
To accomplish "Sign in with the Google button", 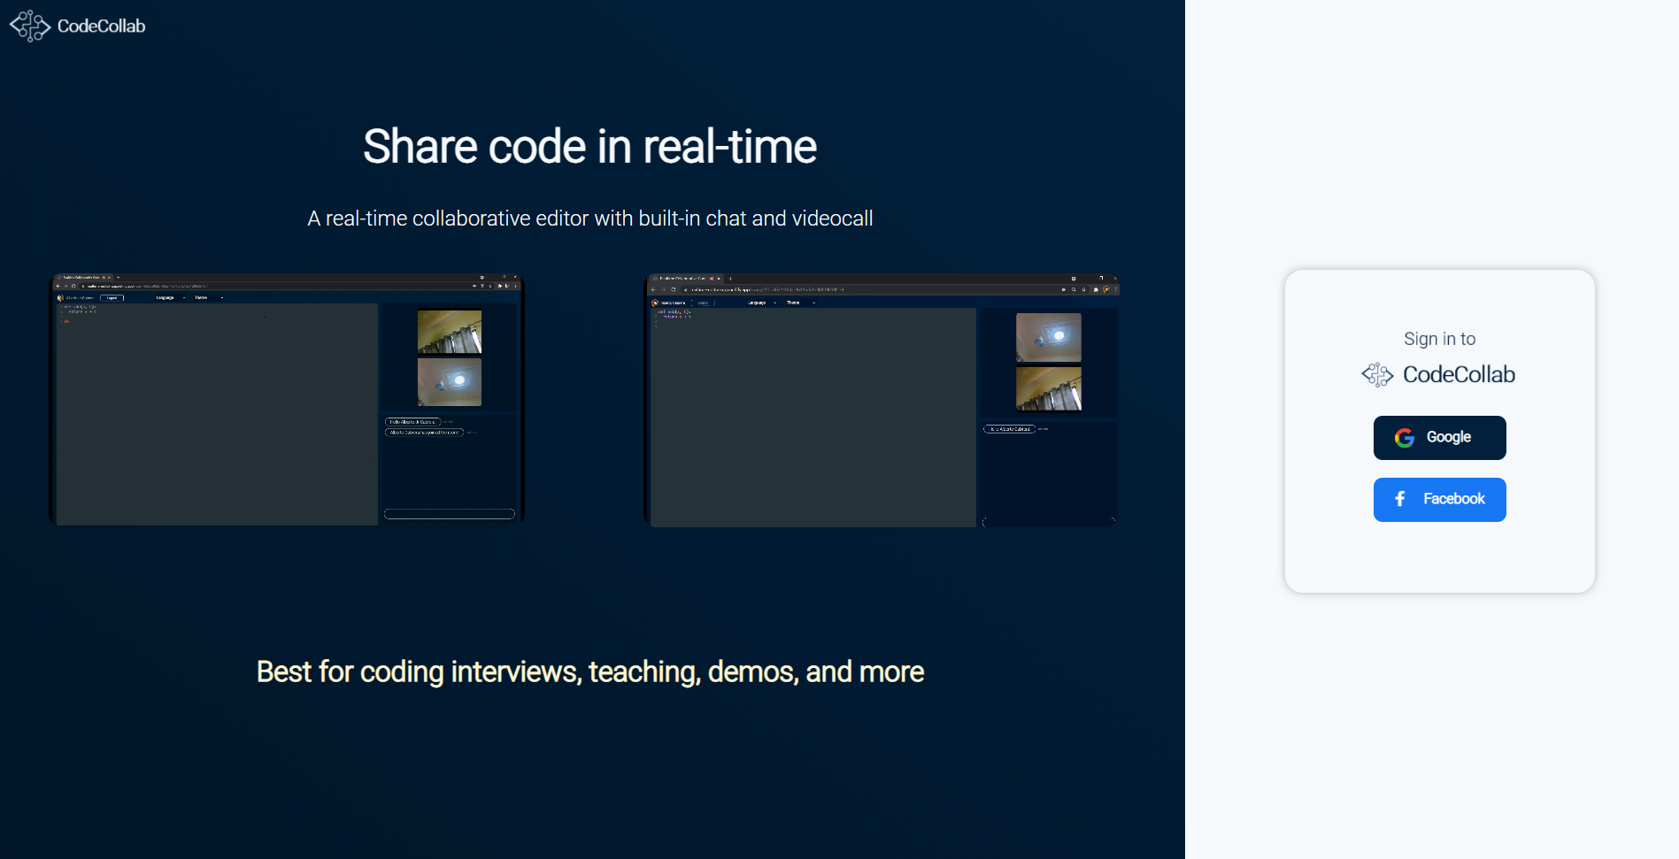I will tap(1439, 437).
